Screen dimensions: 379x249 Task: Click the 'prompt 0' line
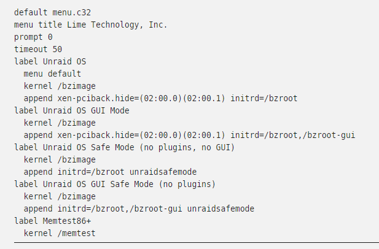(33, 37)
